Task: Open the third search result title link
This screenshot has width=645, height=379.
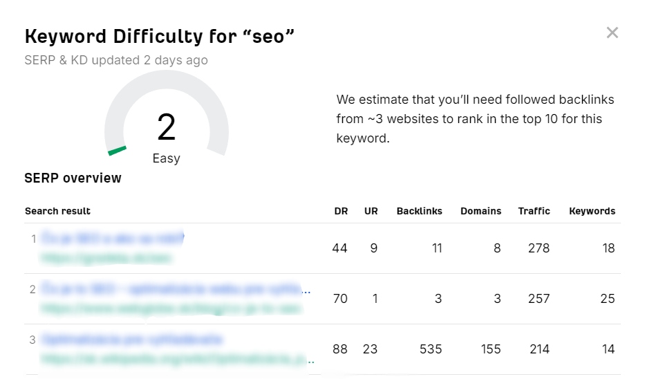Action: tap(131, 340)
